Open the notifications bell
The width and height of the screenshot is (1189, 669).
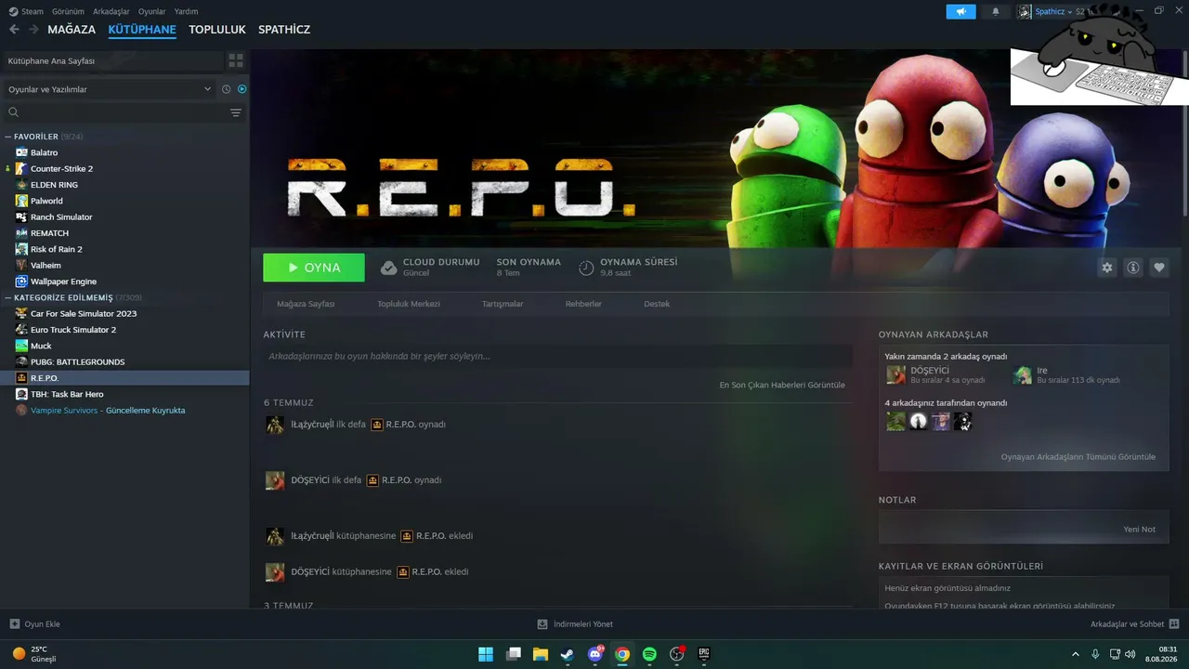point(996,11)
